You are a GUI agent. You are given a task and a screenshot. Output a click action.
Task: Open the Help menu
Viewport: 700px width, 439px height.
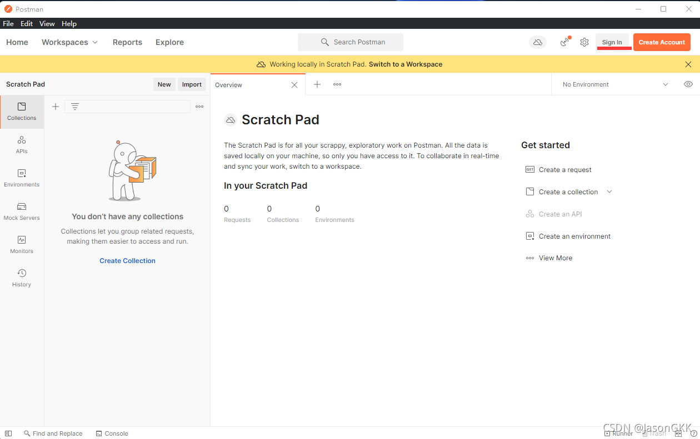(x=69, y=24)
